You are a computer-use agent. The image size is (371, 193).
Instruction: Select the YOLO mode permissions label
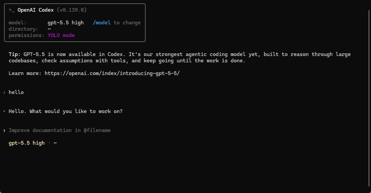click(61, 35)
